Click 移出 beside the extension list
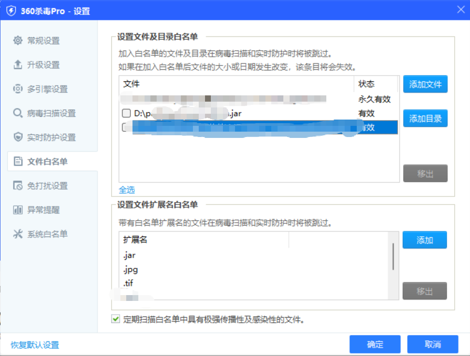470x356 pixels. click(x=424, y=291)
